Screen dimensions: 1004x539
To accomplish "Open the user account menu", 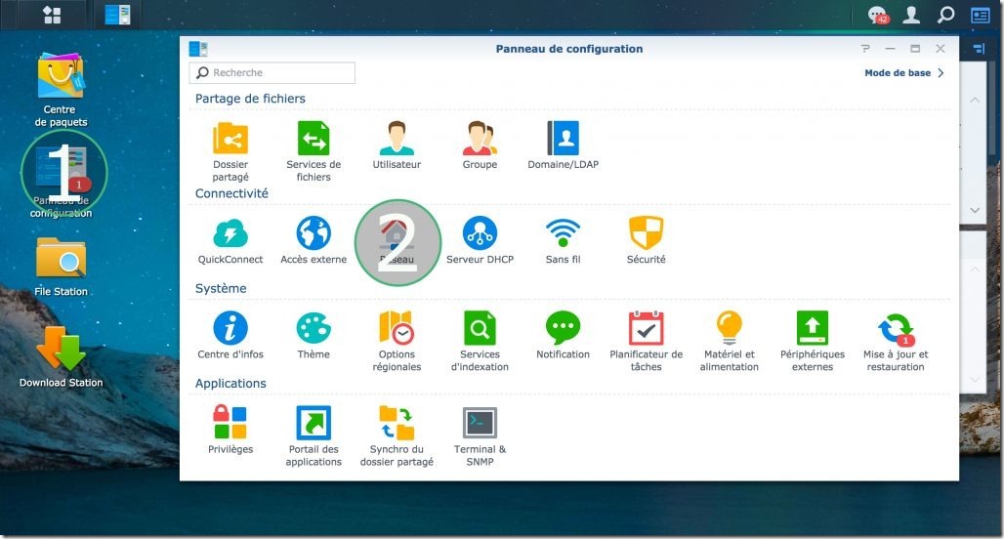I will tap(911, 15).
